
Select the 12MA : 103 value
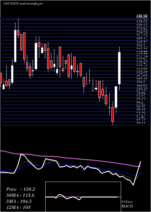[18, 207]
